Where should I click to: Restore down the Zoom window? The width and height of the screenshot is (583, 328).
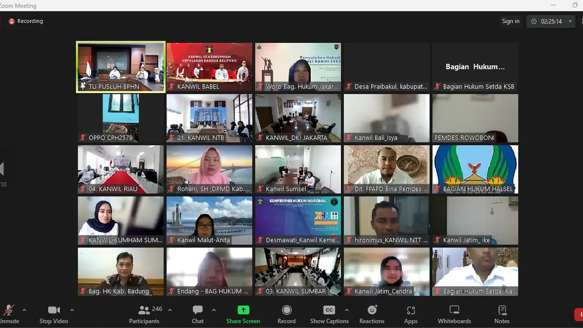(575, 5)
